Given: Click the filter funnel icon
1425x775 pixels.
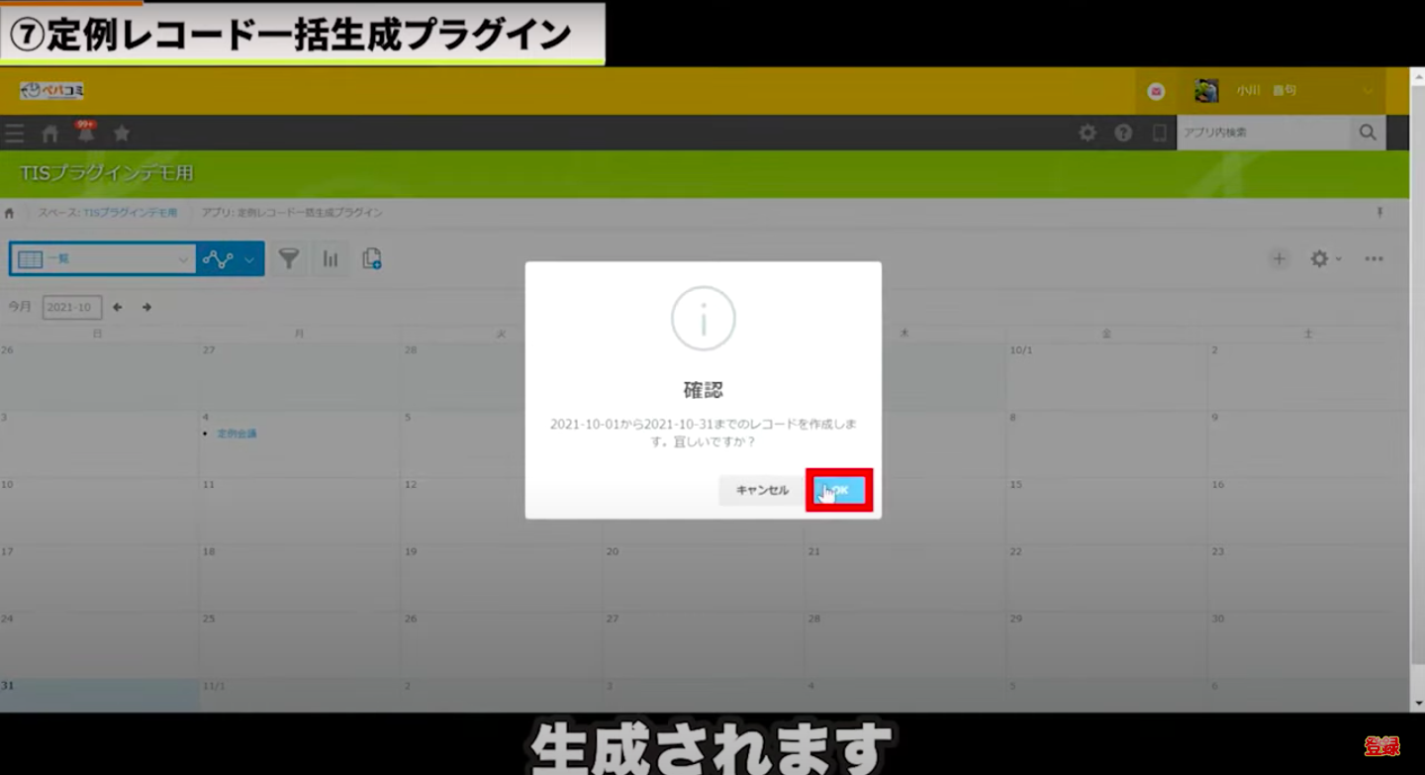Looking at the screenshot, I should click(288, 259).
